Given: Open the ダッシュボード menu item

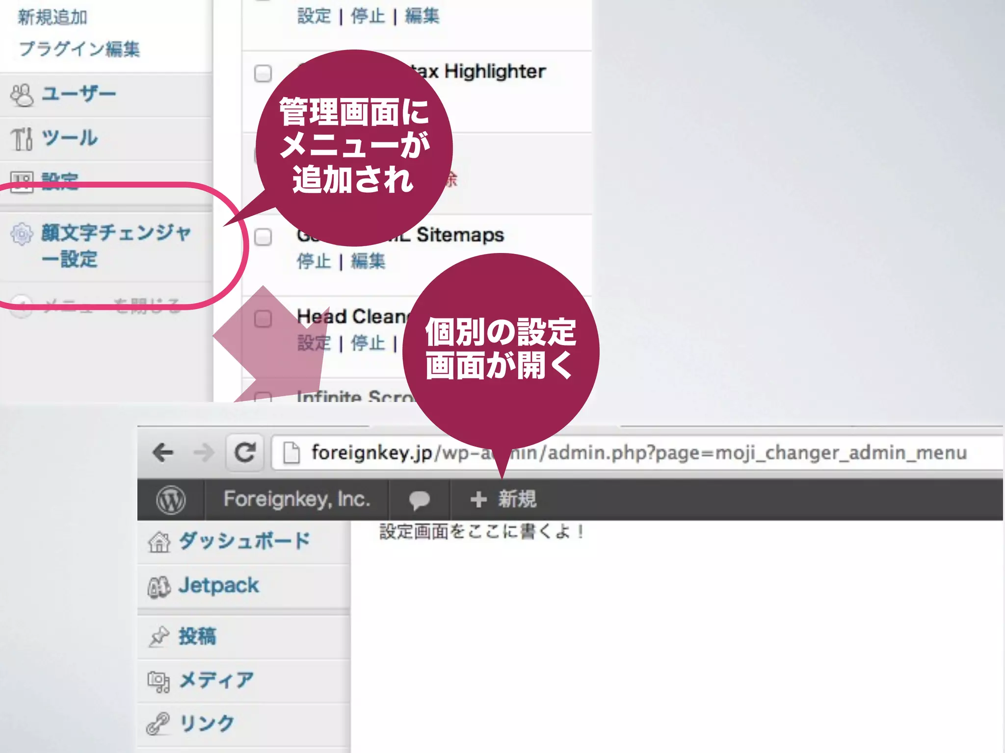Looking at the screenshot, I should point(245,541).
